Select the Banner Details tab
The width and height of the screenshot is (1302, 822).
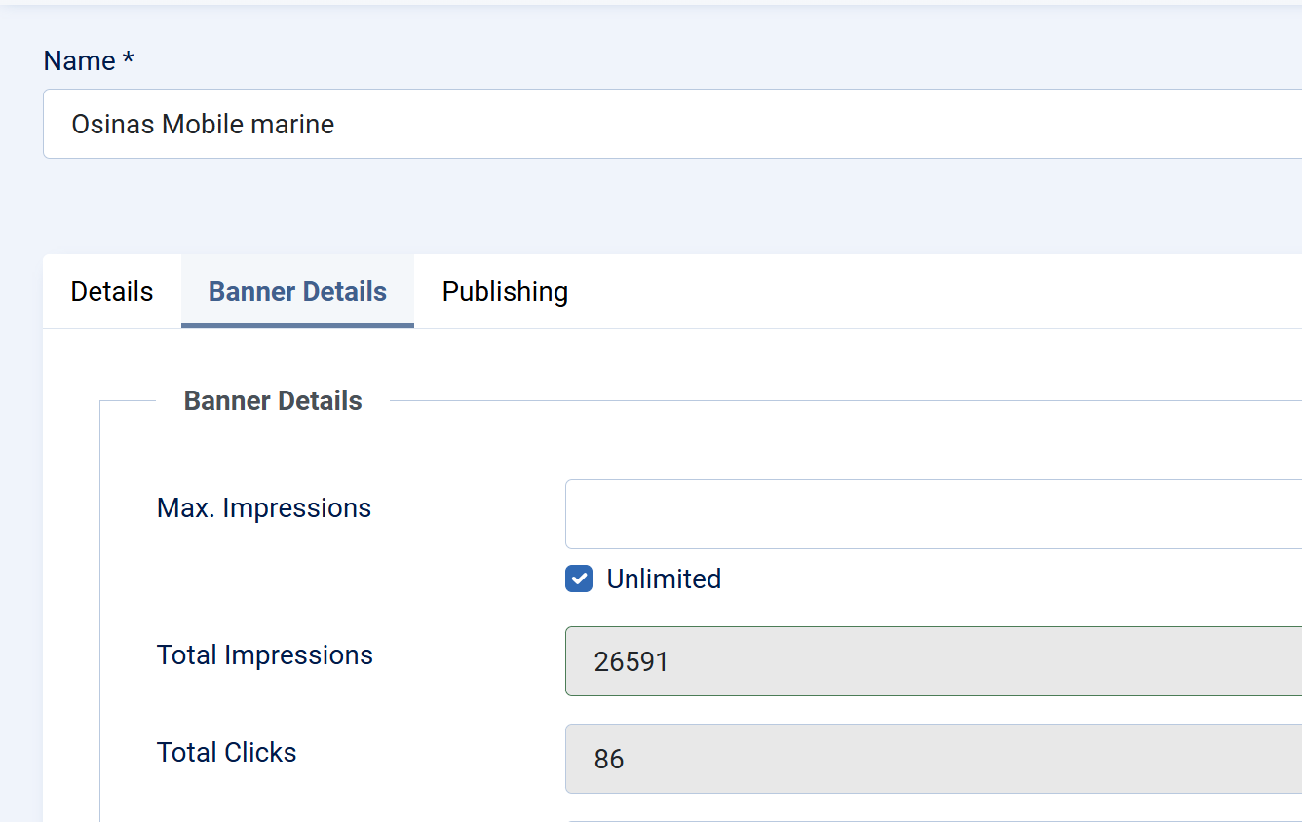click(297, 291)
